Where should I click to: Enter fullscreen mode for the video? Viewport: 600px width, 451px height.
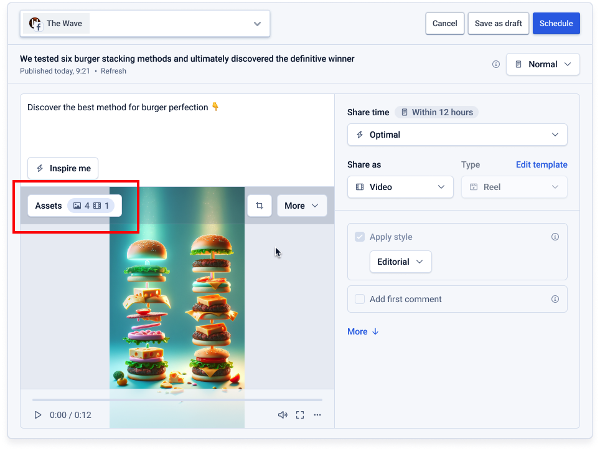[x=300, y=415]
